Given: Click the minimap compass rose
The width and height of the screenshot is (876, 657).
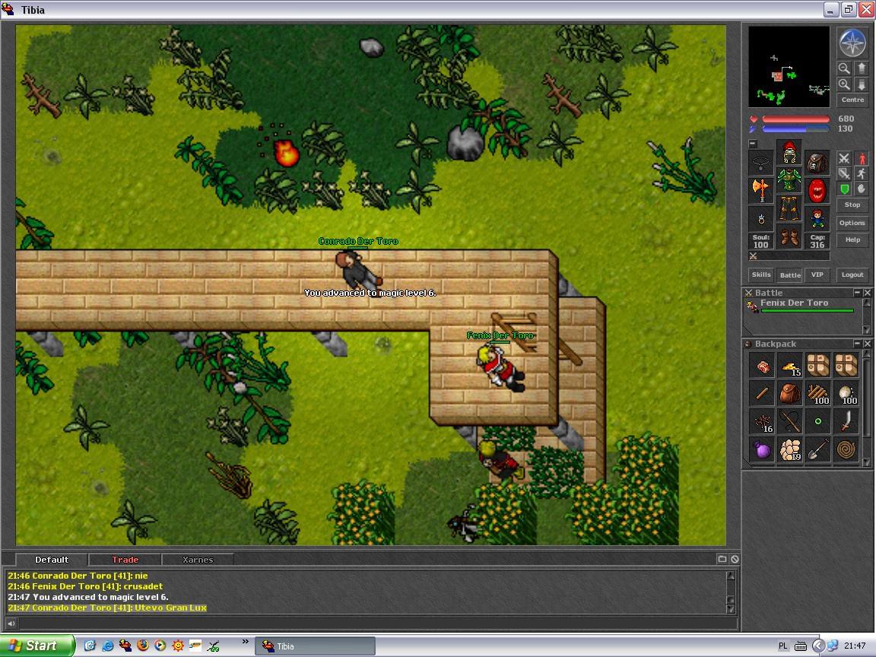Looking at the screenshot, I should click(x=852, y=43).
